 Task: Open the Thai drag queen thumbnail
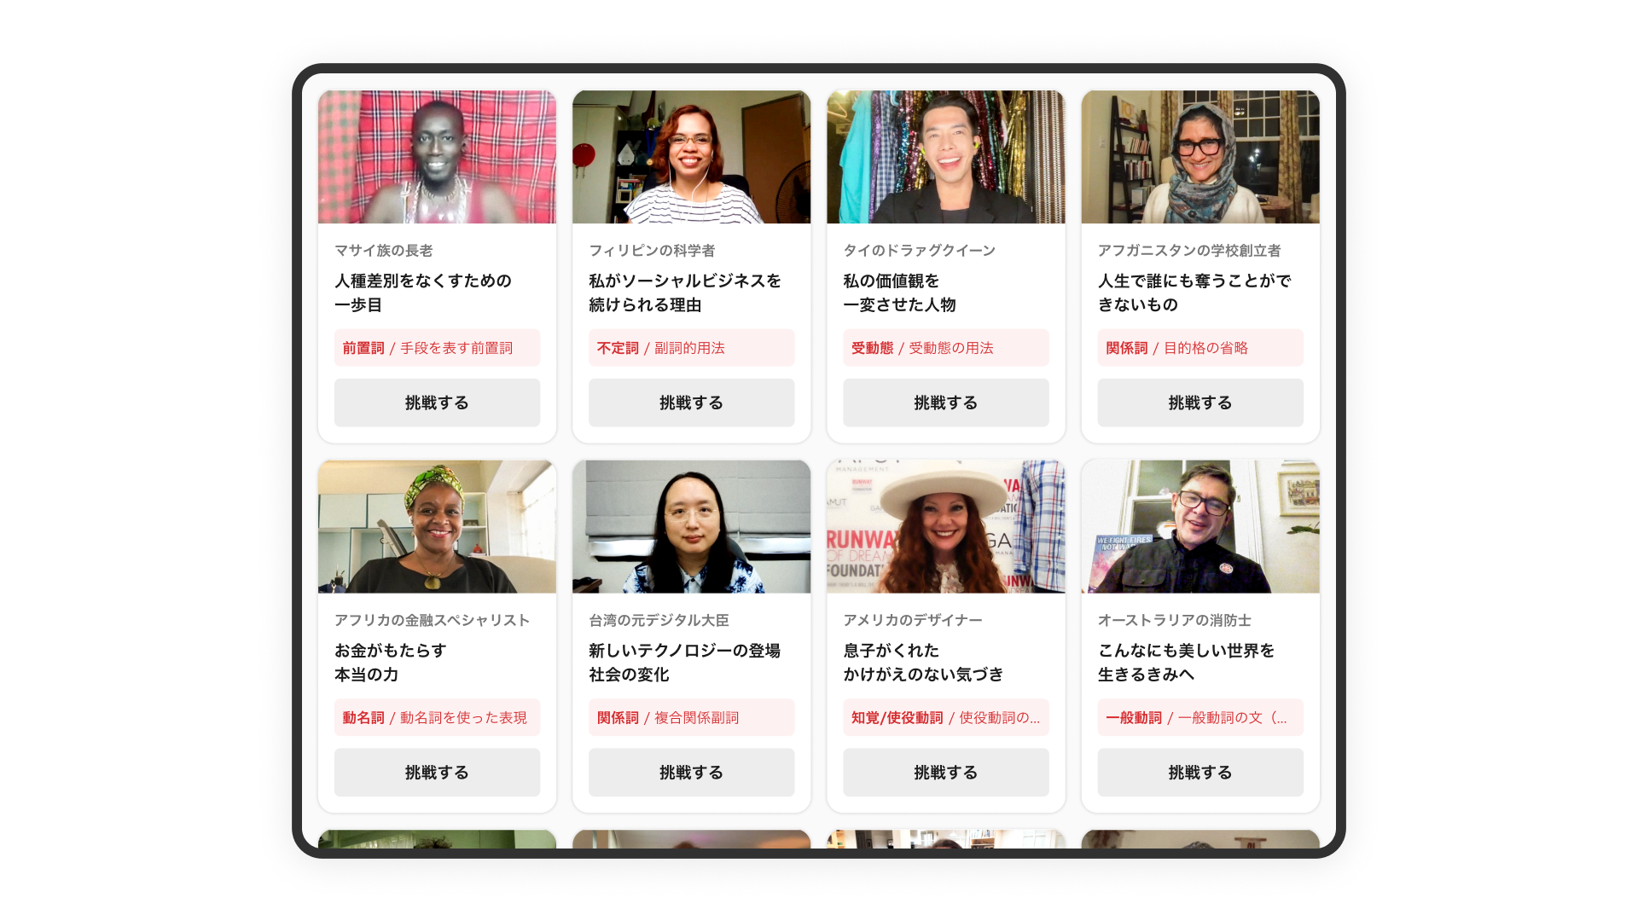click(x=945, y=157)
